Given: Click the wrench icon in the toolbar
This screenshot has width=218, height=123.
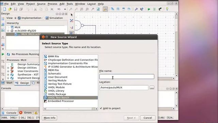Looking at the screenshot, I should pos(136,9).
